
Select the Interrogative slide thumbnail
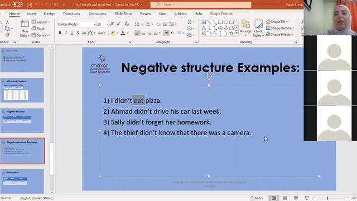pos(22,181)
